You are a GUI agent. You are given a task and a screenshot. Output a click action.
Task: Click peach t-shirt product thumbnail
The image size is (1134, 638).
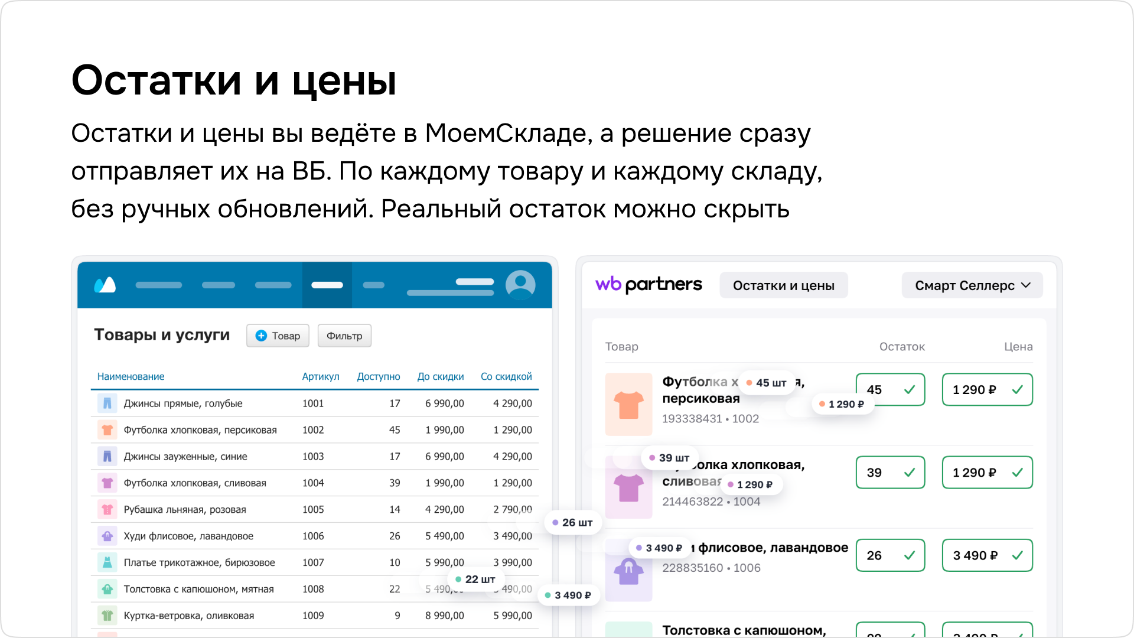point(628,404)
